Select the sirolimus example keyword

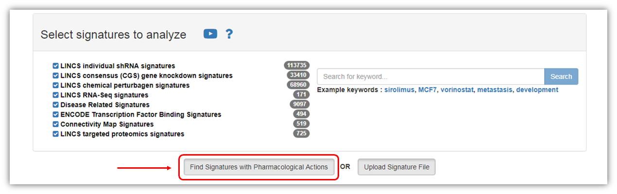[400, 90]
